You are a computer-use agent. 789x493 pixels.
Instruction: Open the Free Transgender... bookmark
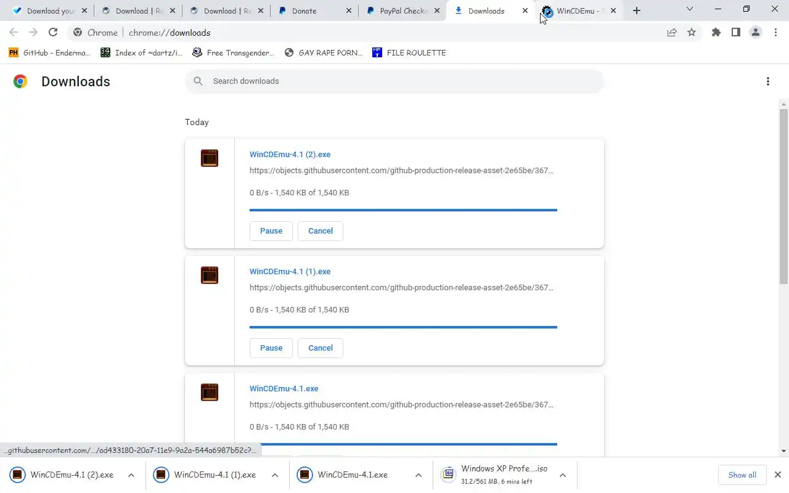pos(233,53)
